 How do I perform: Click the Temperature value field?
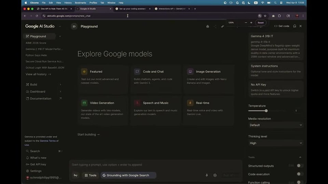click(296, 111)
